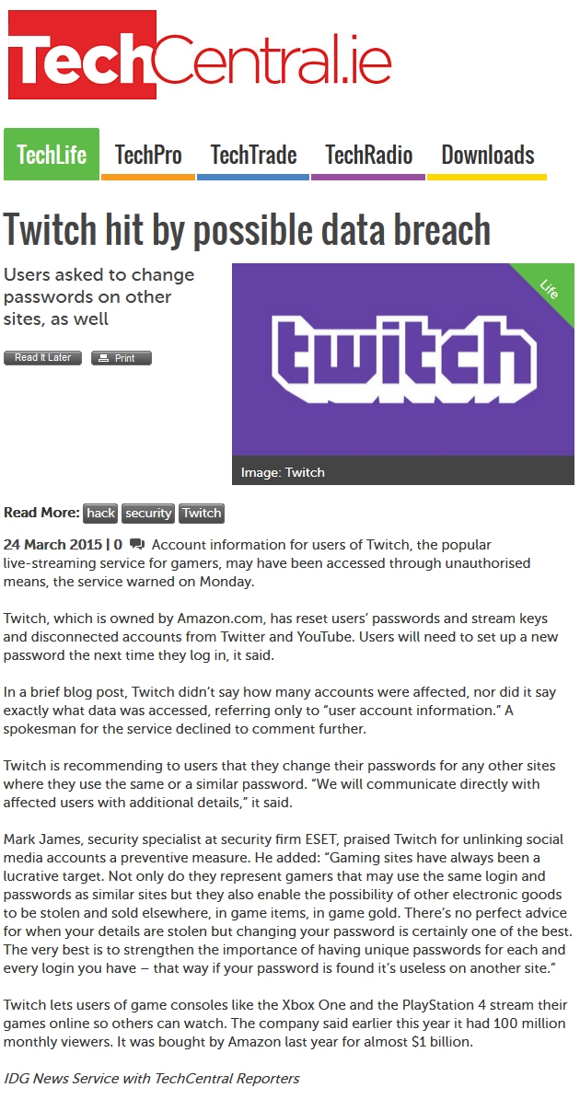Click the comment count zero

pyautogui.click(x=118, y=544)
